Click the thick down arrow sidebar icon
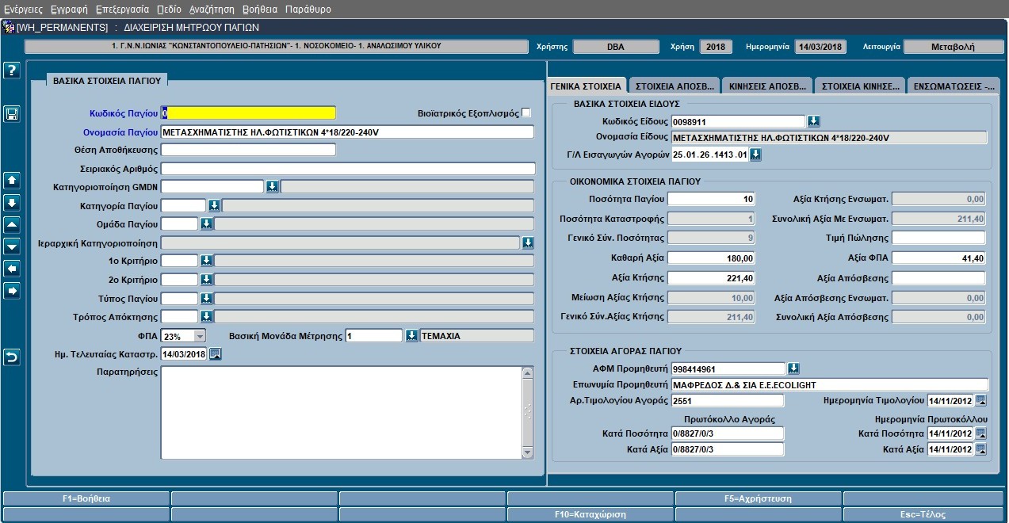The height and width of the screenshot is (523, 1009). point(12,202)
